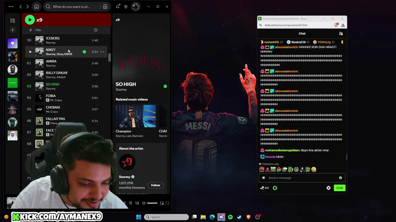Screen dimensions: 396x222
Task: Open the Windows Start menu
Action: click(x=139, y=217)
